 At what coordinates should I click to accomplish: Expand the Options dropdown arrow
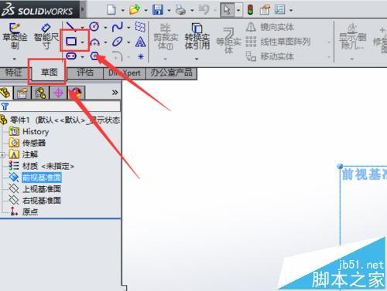291,10
